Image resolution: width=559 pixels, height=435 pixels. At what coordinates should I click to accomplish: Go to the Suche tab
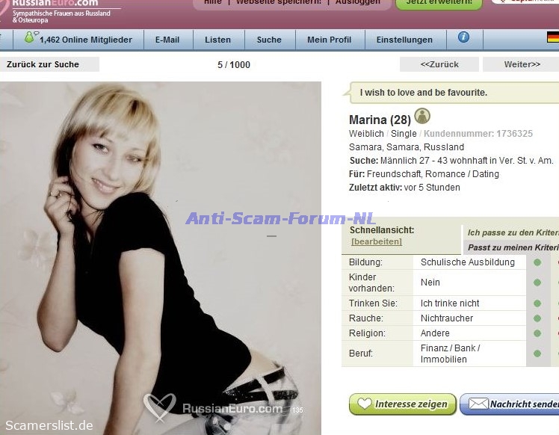(269, 40)
